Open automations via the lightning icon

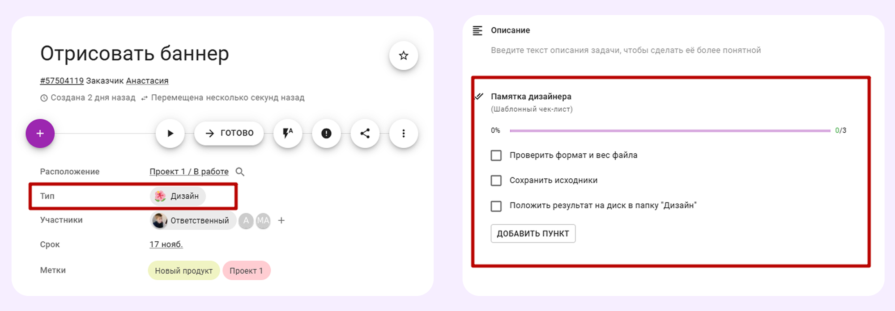[288, 133]
